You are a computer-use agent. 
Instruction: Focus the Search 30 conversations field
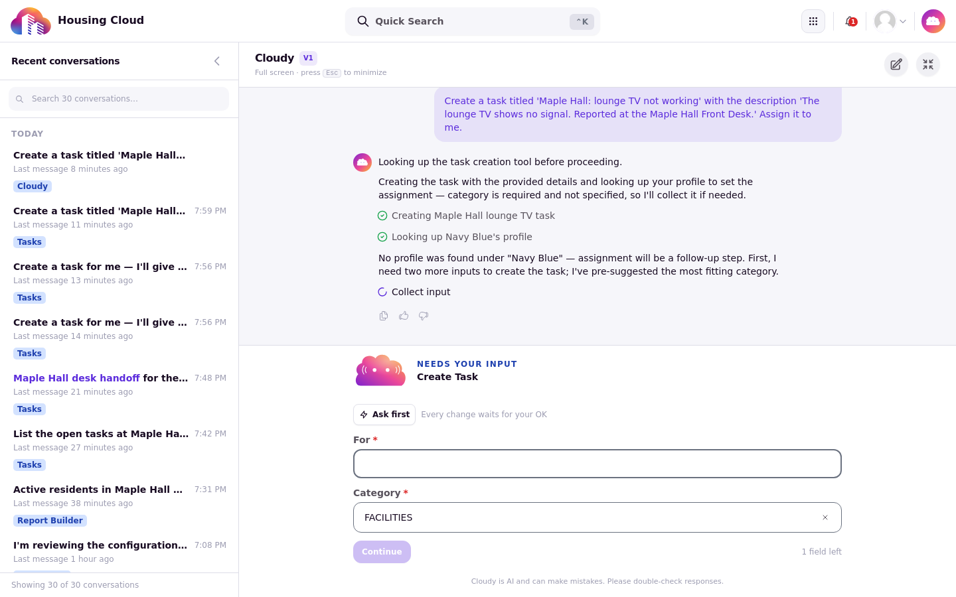[x=119, y=99]
